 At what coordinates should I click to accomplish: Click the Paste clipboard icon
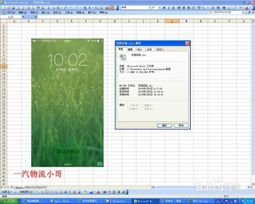click(x=58, y=8)
